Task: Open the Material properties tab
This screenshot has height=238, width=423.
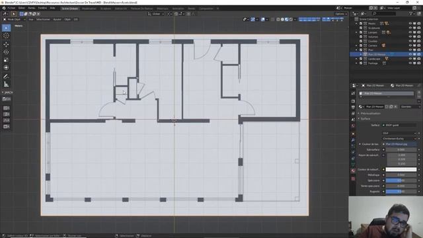Action: [x=353, y=171]
